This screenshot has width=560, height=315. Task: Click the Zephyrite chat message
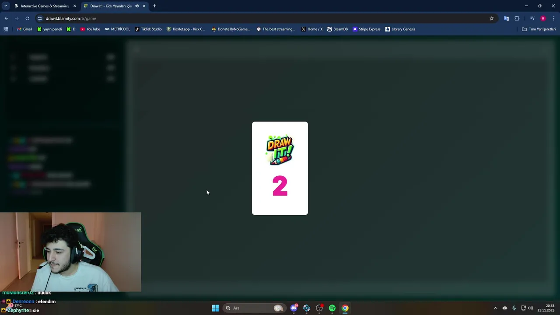click(20, 310)
